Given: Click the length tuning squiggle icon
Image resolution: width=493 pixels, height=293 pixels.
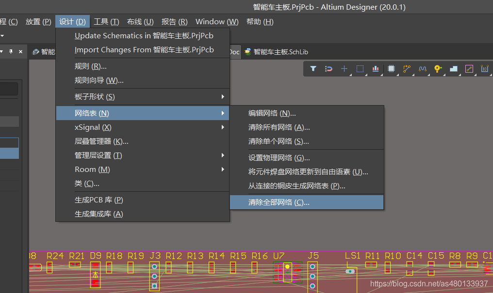Looking at the screenshot, I should 422,69.
